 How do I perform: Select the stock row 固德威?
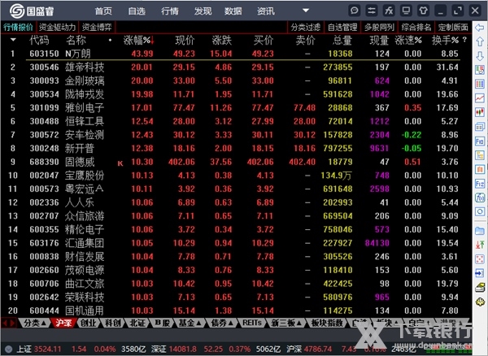click(x=235, y=162)
